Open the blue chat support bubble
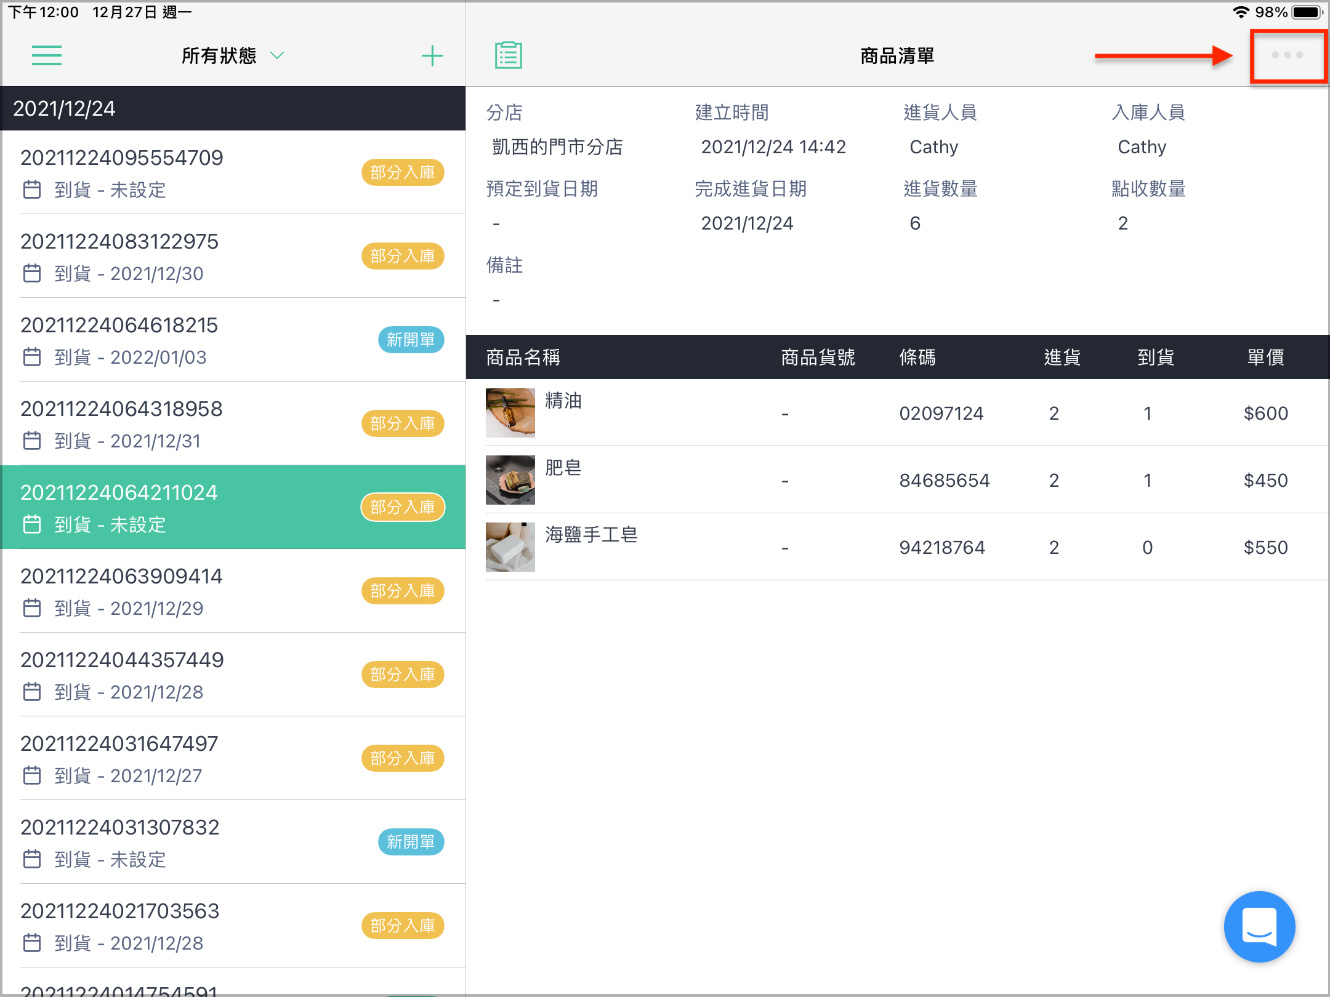Image resolution: width=1330 pixels, height=997 pixels. [1259, 926]
